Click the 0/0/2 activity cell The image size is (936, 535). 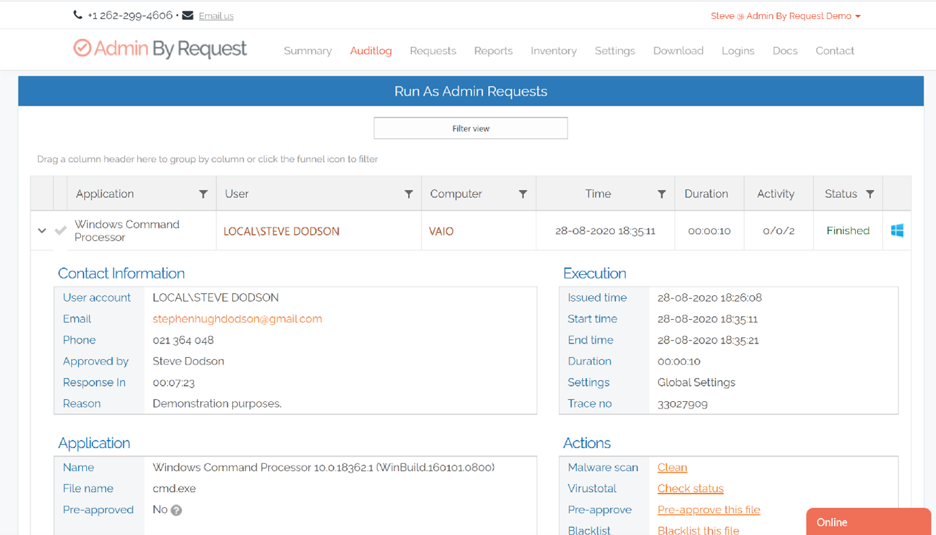click(x=779, y=231)
